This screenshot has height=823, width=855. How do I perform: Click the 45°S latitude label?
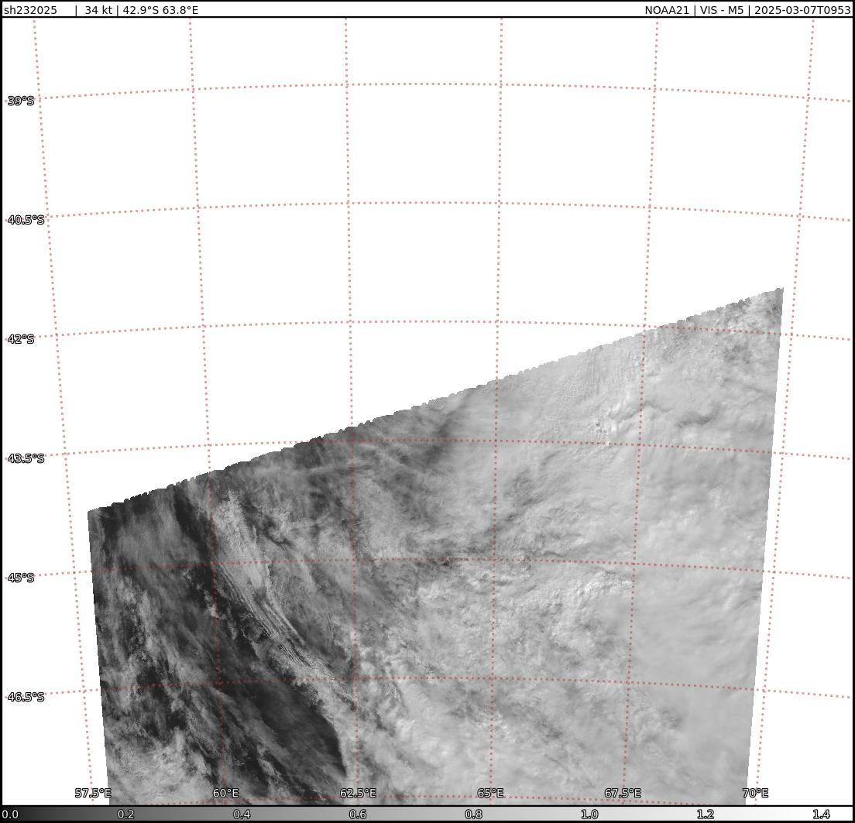point(21,578)
